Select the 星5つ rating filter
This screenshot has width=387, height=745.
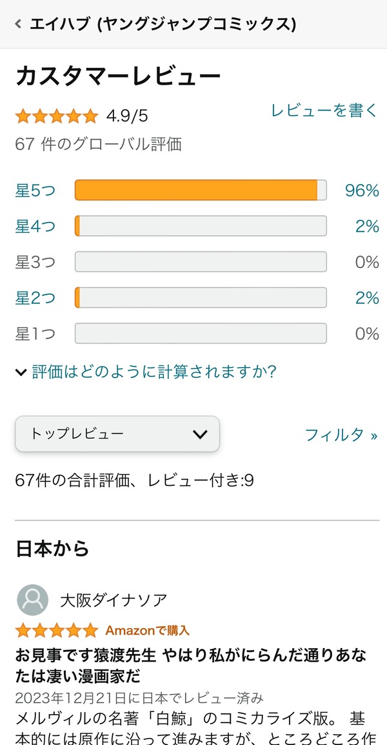pos(35,191)
